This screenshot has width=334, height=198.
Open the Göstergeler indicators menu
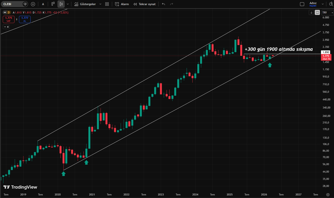(86, 4)
